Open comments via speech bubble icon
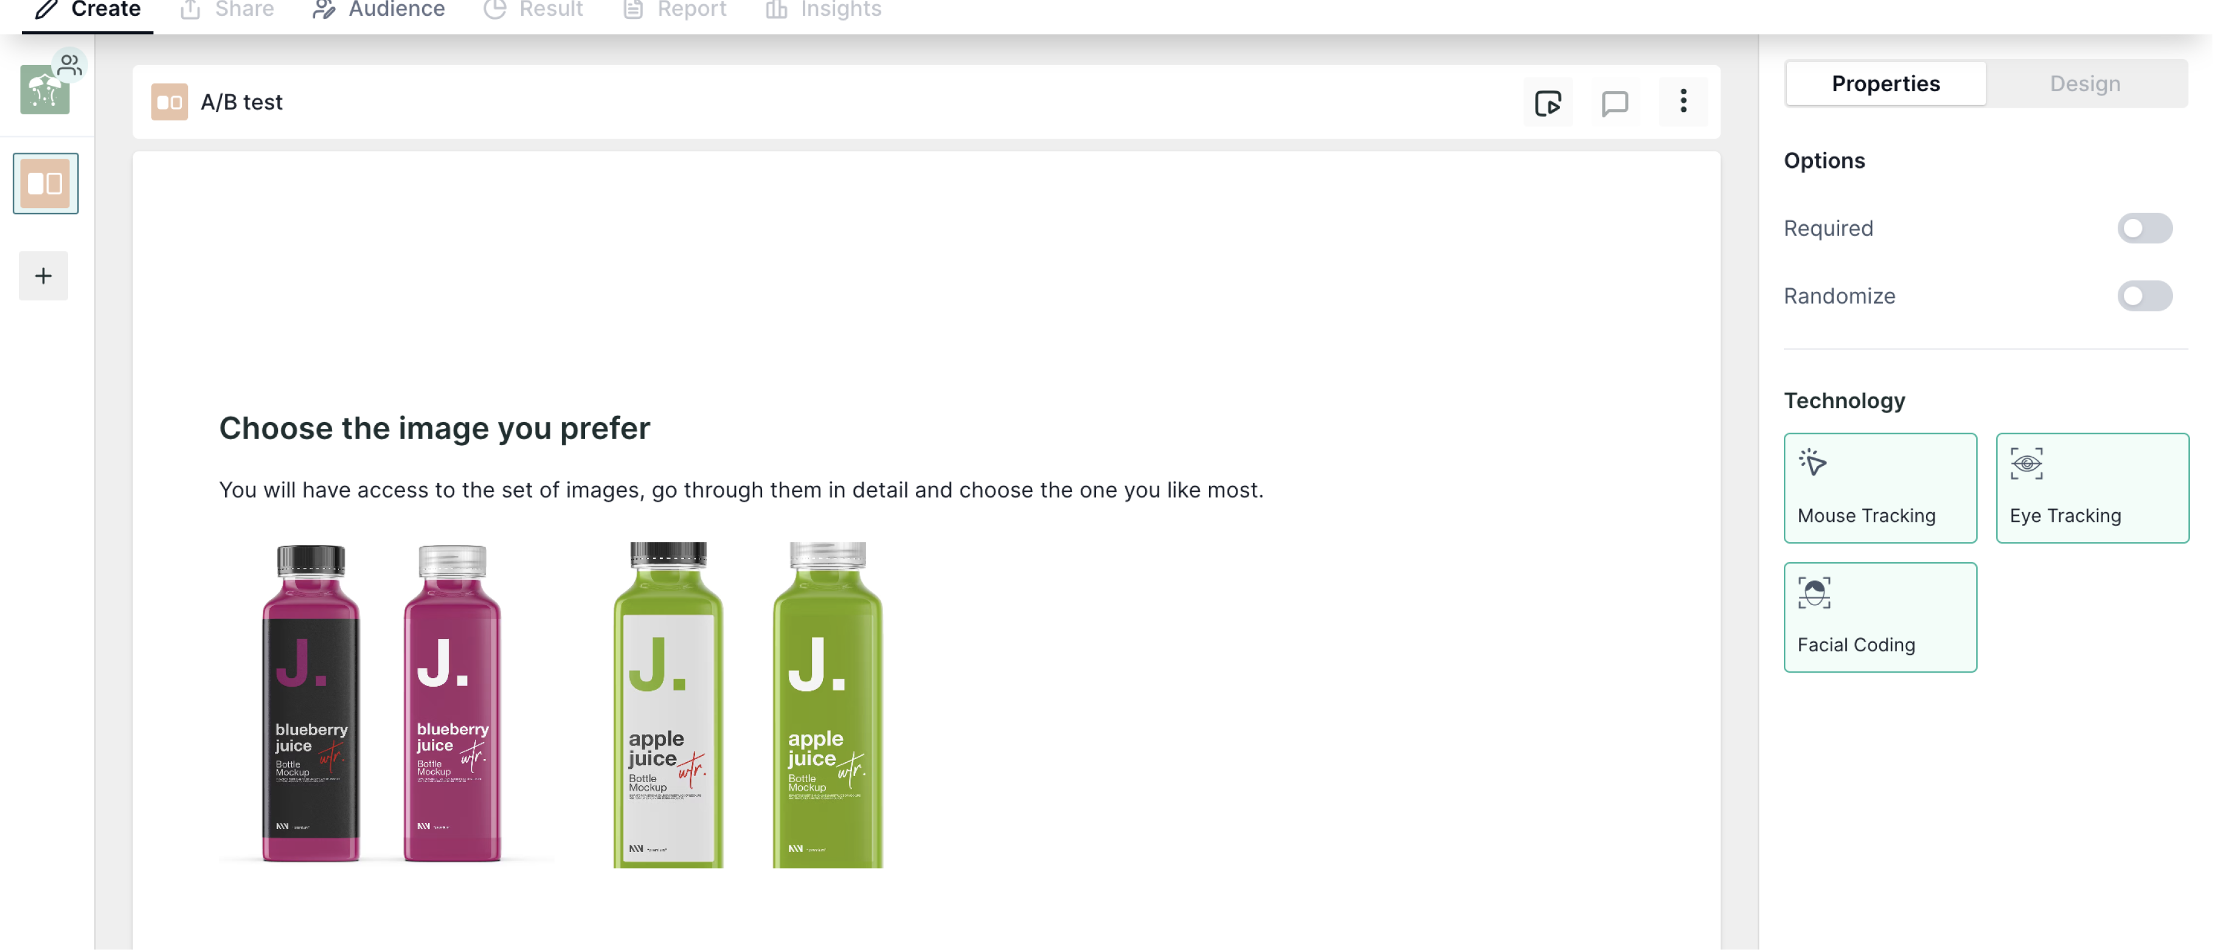The image size is (2215, 950). [x=1615, y=102]
